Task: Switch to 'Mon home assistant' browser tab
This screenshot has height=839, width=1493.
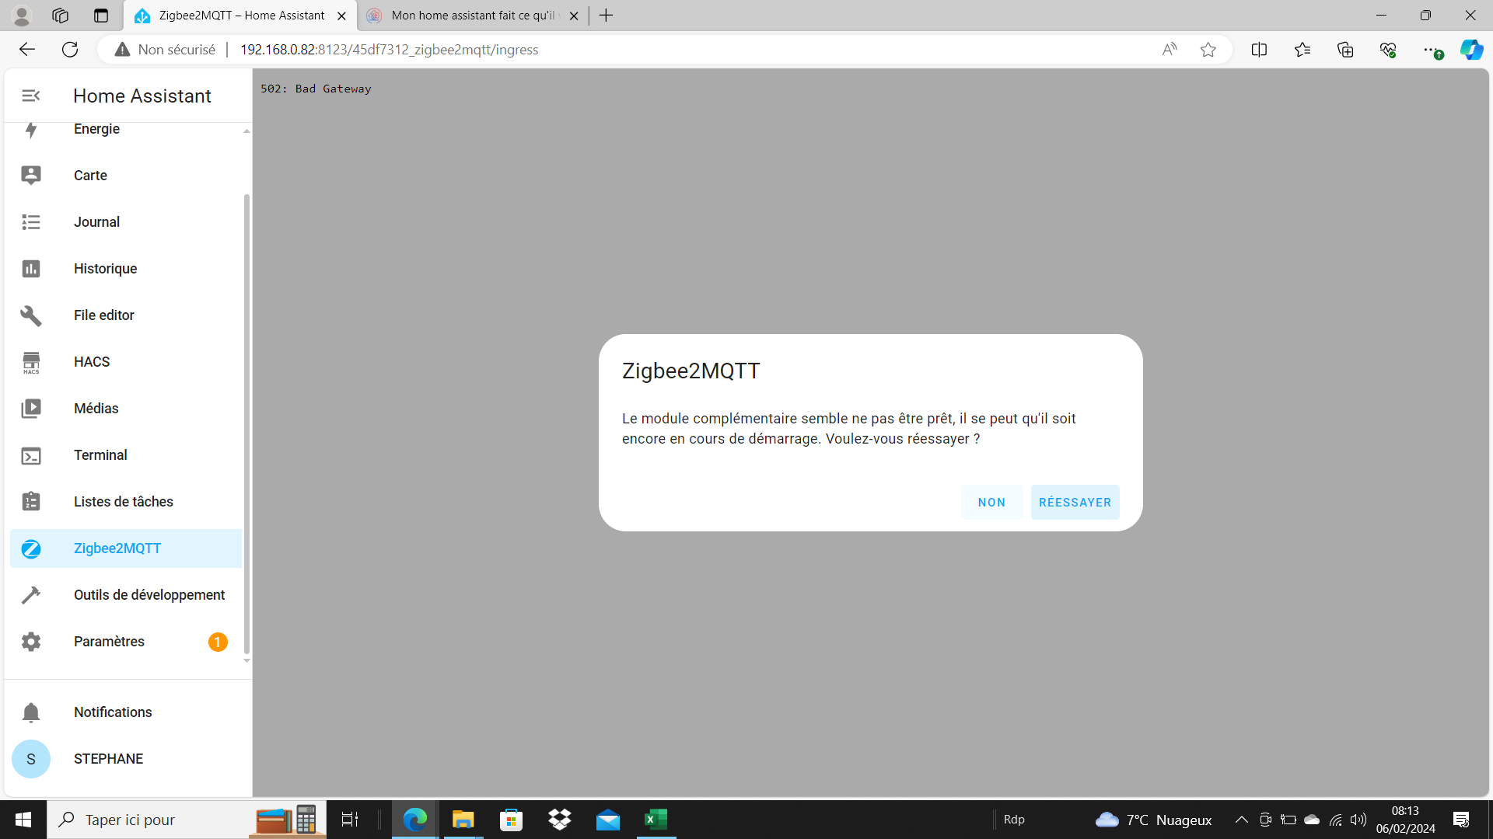Action: 473,16
